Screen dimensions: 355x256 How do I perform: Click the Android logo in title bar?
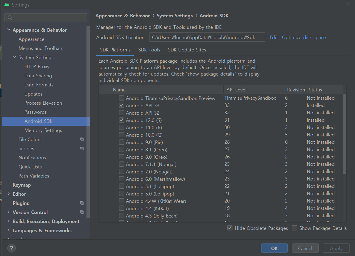tap(7, 5)
